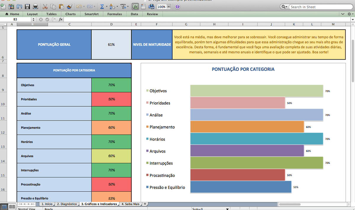Undo the last action
Screen dimensions: 355x210
[79, 6]
